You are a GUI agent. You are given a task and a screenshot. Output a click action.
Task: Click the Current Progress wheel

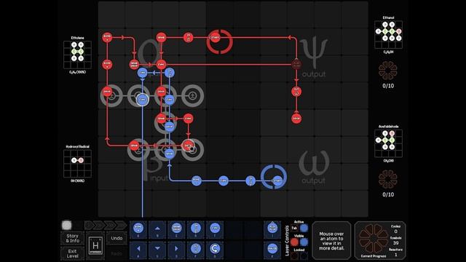(x=373, y=239)
